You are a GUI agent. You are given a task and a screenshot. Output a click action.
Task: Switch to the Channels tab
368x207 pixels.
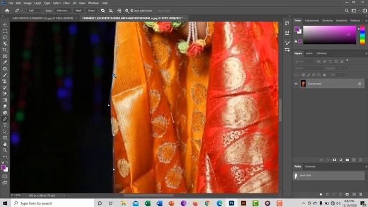pyautogui.click(x=310, y=167)
